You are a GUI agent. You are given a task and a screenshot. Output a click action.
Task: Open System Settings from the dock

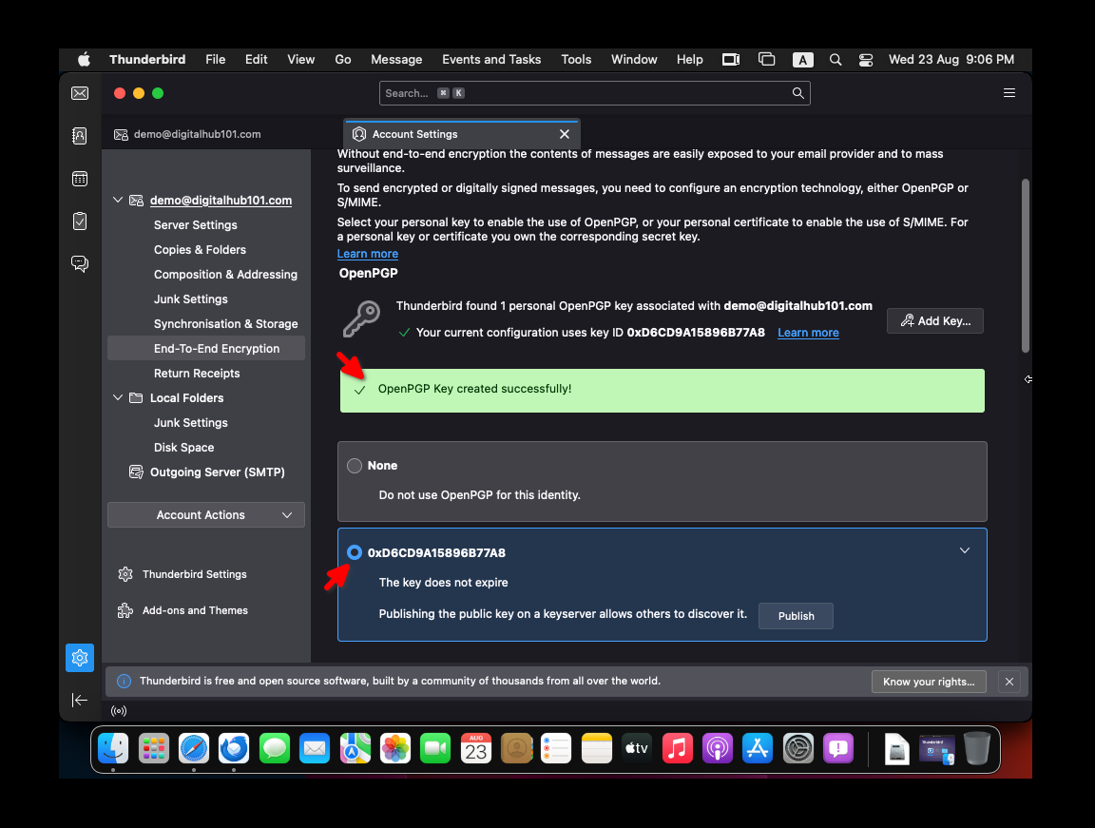798,749
